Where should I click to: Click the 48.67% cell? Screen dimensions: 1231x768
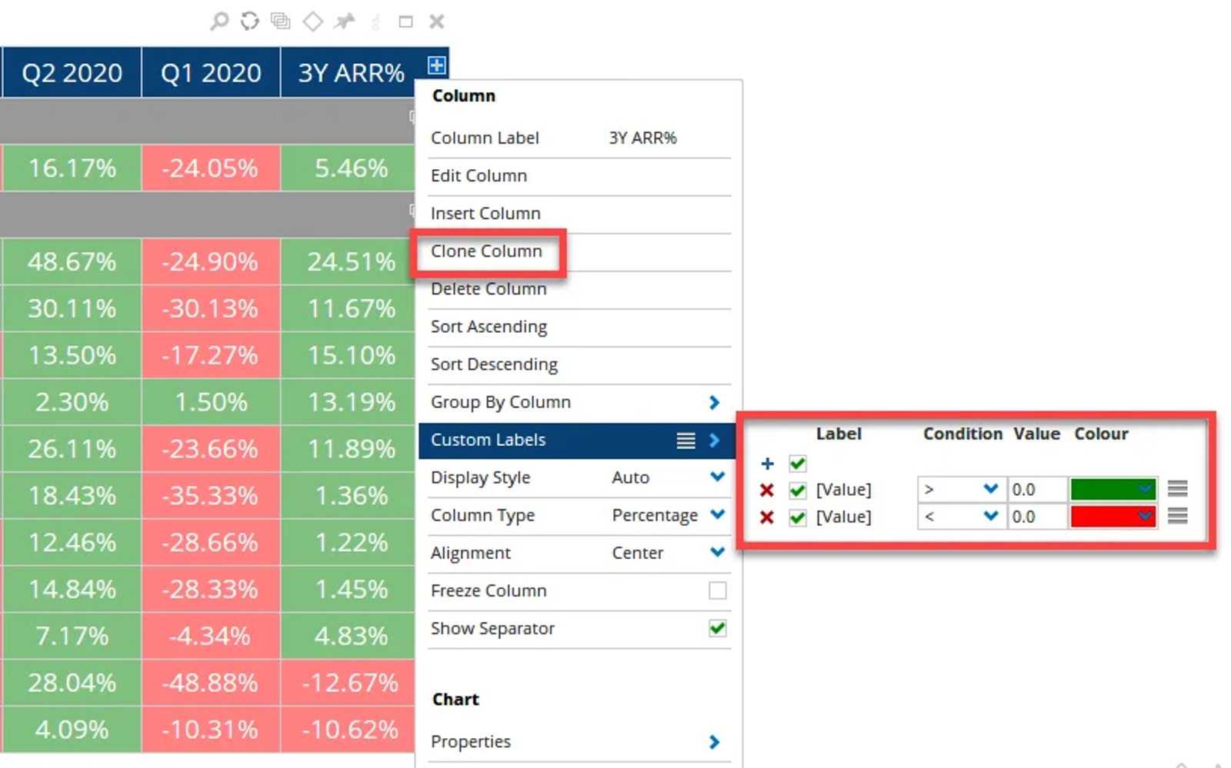[x=72, y=261]
